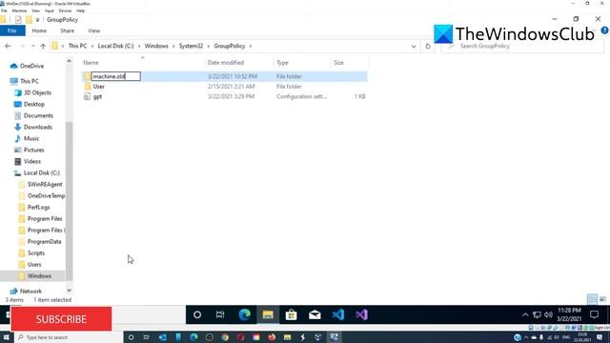Open Task View on guest taskbar

point(220,315)
